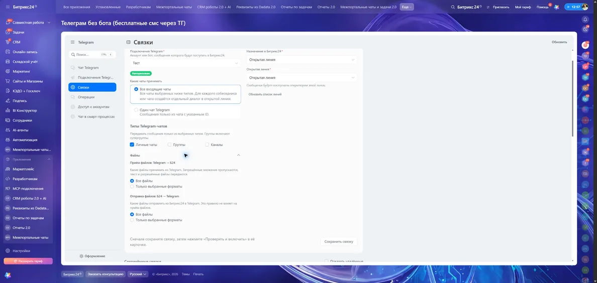The width and height of the screenshot is (597, 283).
Task: Open Складской учёт in the sidebar
Action: pos(25,62)
